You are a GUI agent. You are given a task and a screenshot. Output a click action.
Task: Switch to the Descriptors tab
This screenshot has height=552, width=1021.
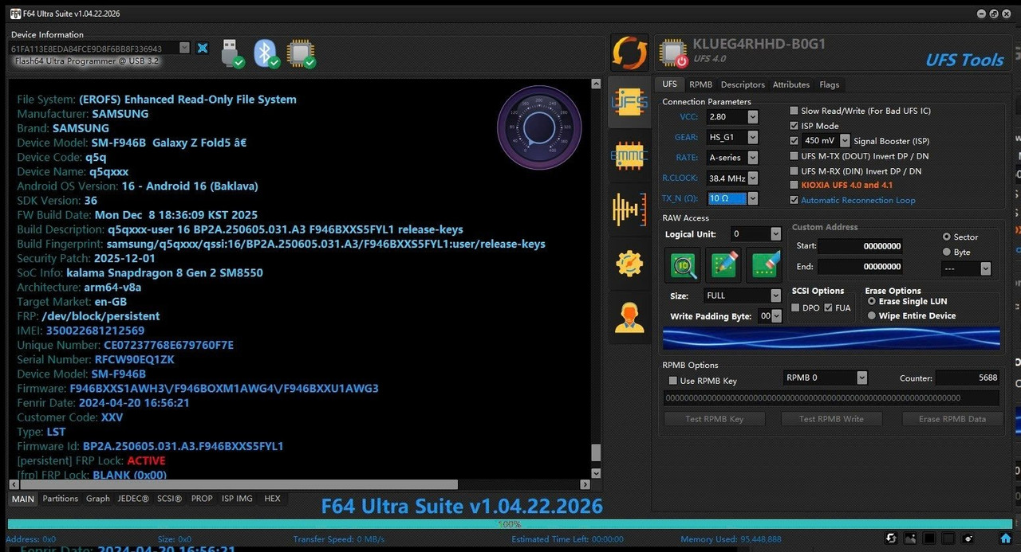point(743,84)
